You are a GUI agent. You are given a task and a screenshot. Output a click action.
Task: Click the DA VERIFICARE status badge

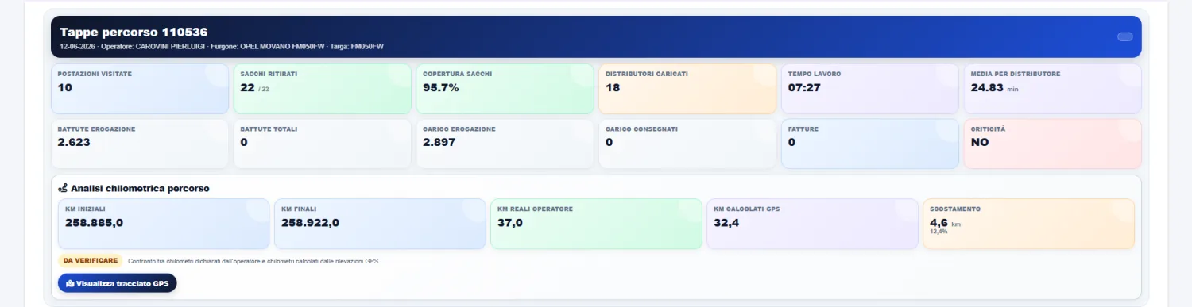click(x=91, y=260)
